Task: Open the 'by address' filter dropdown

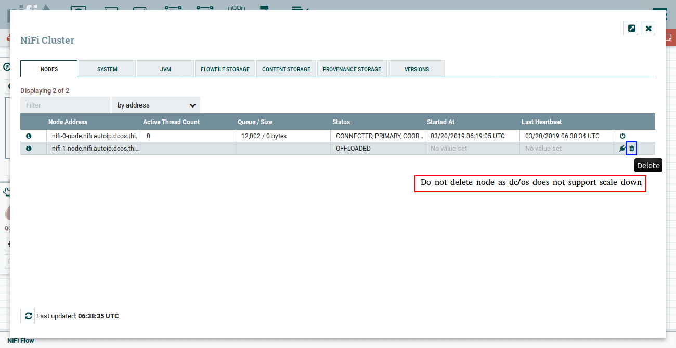Action: tap(156, 105)
